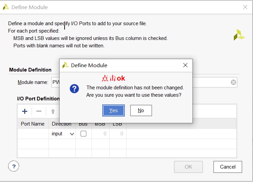This screenshot has width=253, height=182.
Task: Click the Port Name column header
Action: point(33,124)
